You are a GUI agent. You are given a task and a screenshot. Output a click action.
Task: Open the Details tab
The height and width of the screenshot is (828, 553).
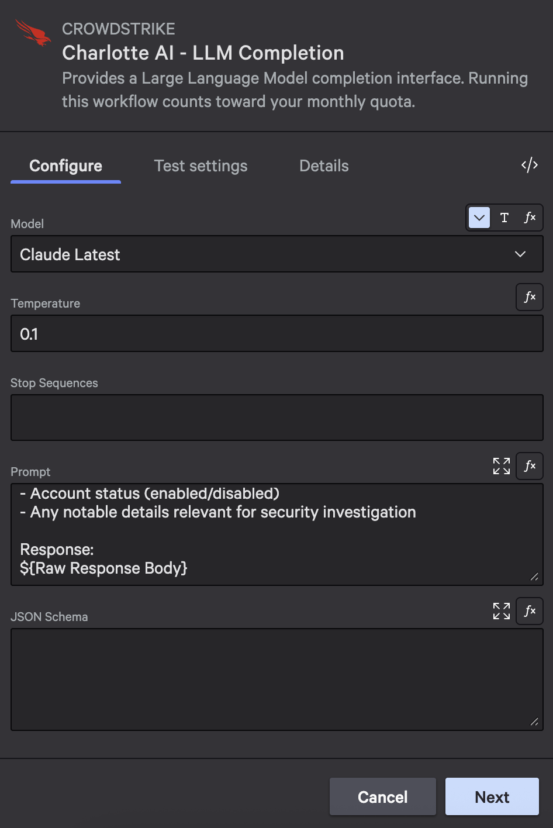tap(324, 166)
